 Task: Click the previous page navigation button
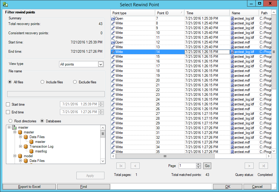point(135,166)
